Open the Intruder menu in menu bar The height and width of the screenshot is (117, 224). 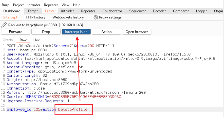pos(34,5)
